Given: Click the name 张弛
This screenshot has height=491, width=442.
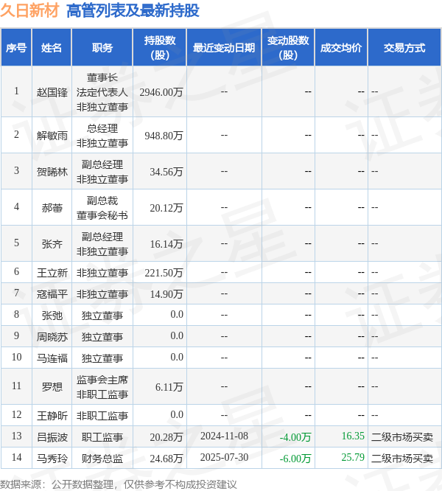Looking at the screenshot, I should point(52,316).
